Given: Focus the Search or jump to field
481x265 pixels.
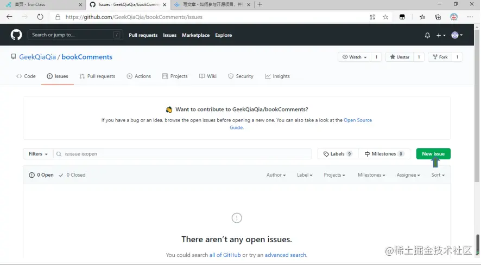Looking at the screenshot, I should 75,35.
